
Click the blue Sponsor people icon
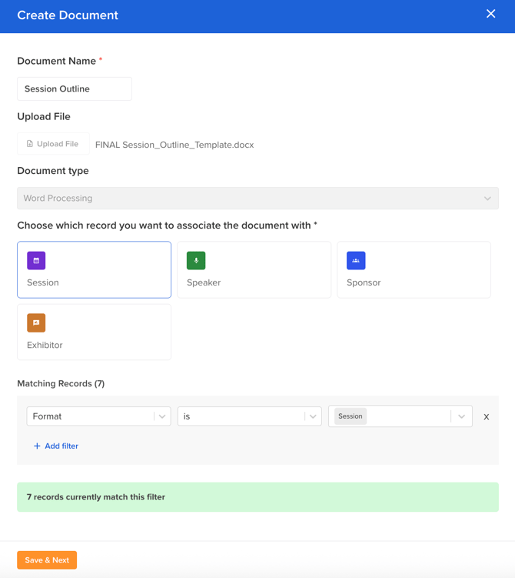point(356,261)
